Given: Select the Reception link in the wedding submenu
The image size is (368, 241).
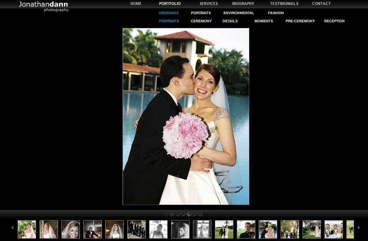Looking at the screenshot, I should (334, 21).
